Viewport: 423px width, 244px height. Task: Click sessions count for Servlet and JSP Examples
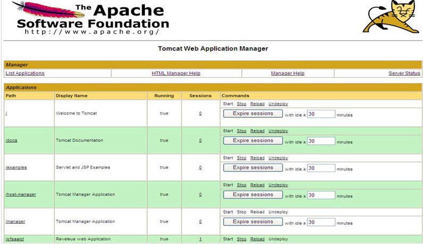tap(200, 167)
